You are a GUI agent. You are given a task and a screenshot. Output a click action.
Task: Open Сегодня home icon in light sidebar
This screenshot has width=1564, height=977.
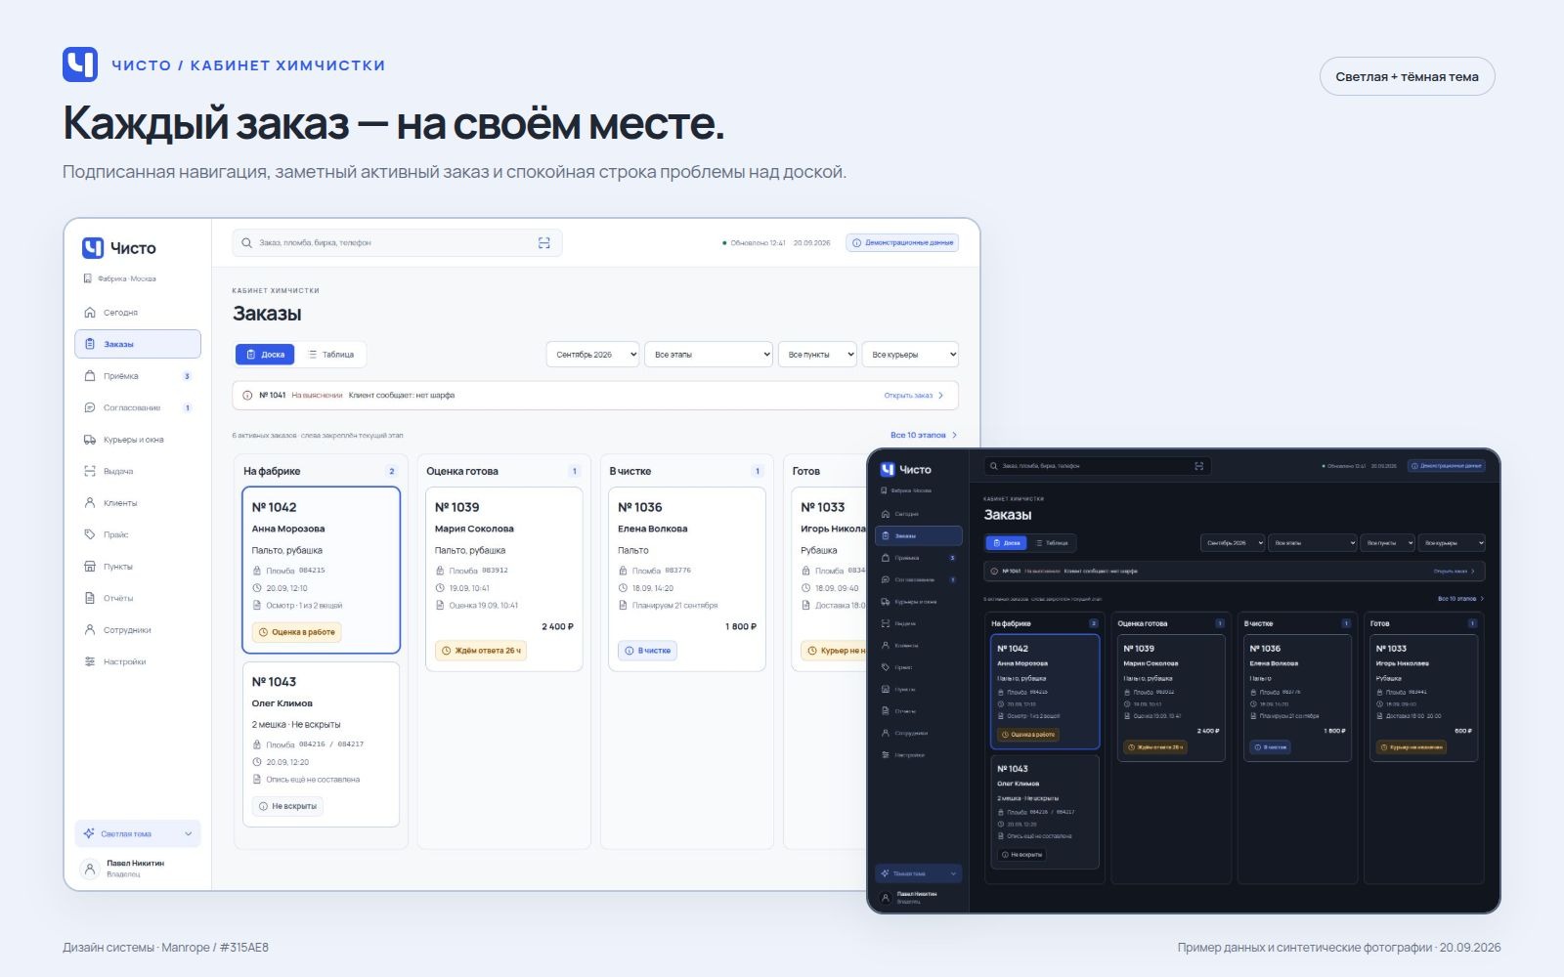[90, 313]
